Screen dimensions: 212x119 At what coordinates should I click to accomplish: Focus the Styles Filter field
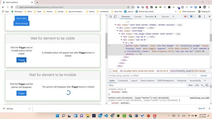(x=147, y=85)
